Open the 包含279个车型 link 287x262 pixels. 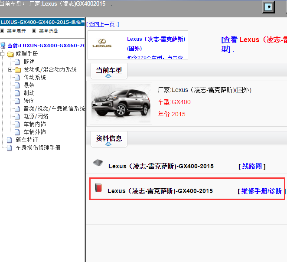coord(155,57)
